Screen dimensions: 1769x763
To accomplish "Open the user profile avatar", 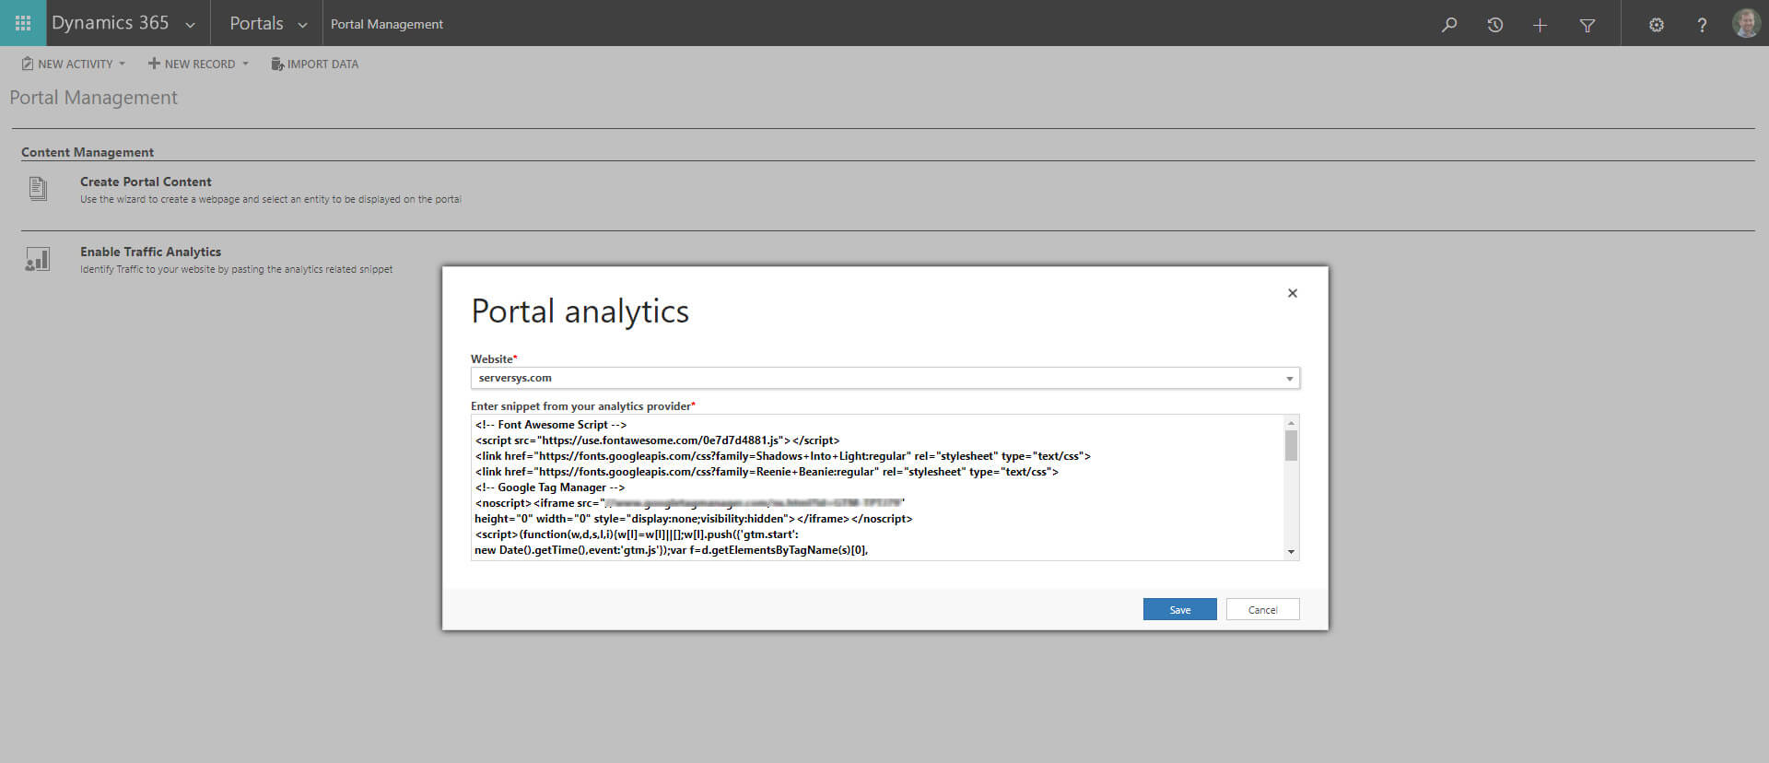I will [x=1745, y=23].
